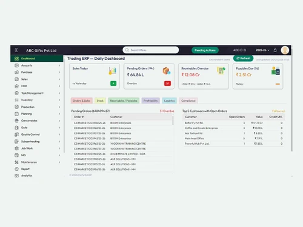Image resolution: width=303 pixels, height=227 pixels.
Task: Switch to the Orders & Sales tab
Action: pos(82,100)
